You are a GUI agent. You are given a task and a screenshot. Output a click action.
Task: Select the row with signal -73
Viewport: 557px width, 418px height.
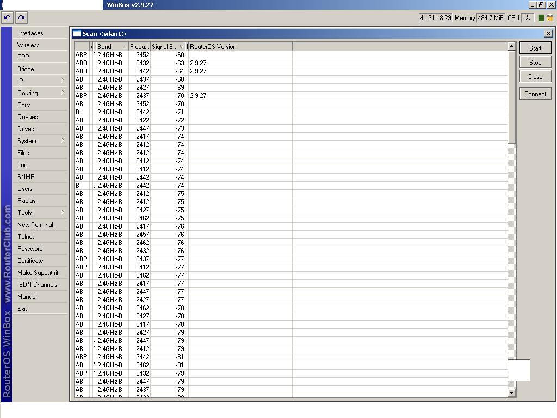pyautogui.click(x=290, y=128)
